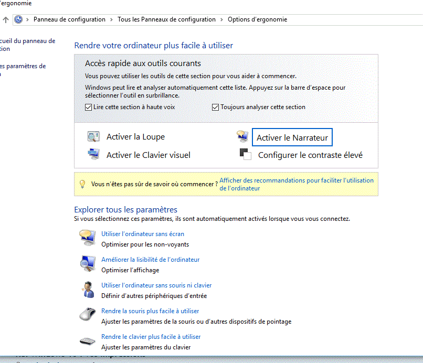Click text "Optimiser pour les non-voyants"

pos(145,244)
